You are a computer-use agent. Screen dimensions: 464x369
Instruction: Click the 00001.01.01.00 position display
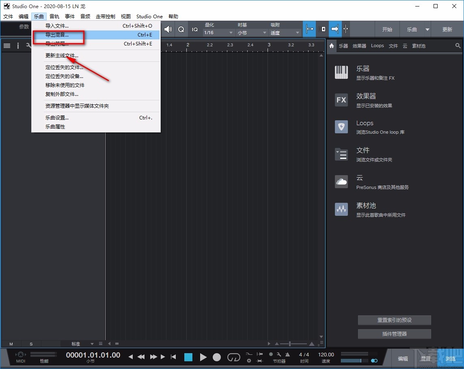pos(93,355)
